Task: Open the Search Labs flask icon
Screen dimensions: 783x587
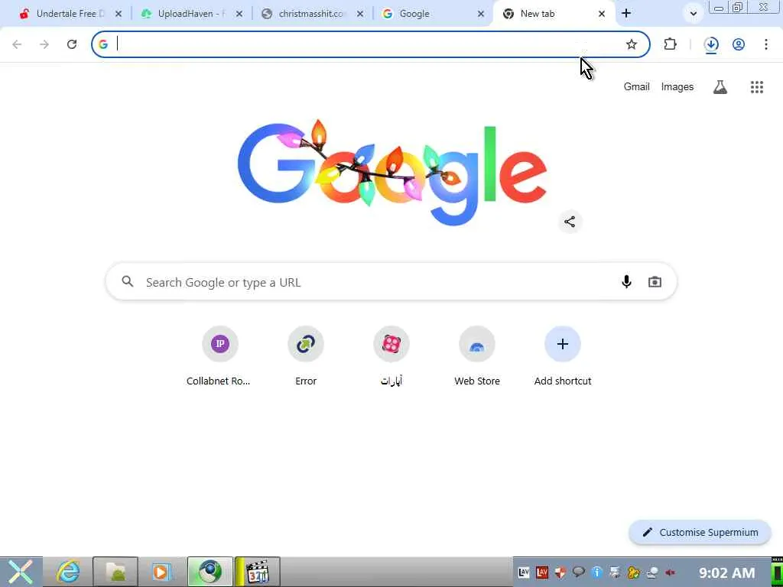Action: coord(720,87)
